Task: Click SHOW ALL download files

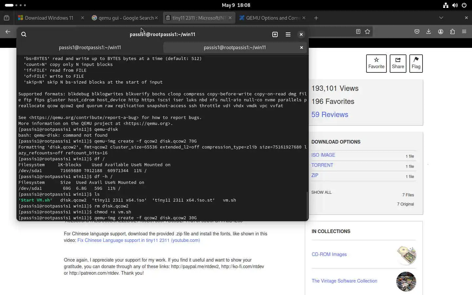Action: tap(322, 192)
